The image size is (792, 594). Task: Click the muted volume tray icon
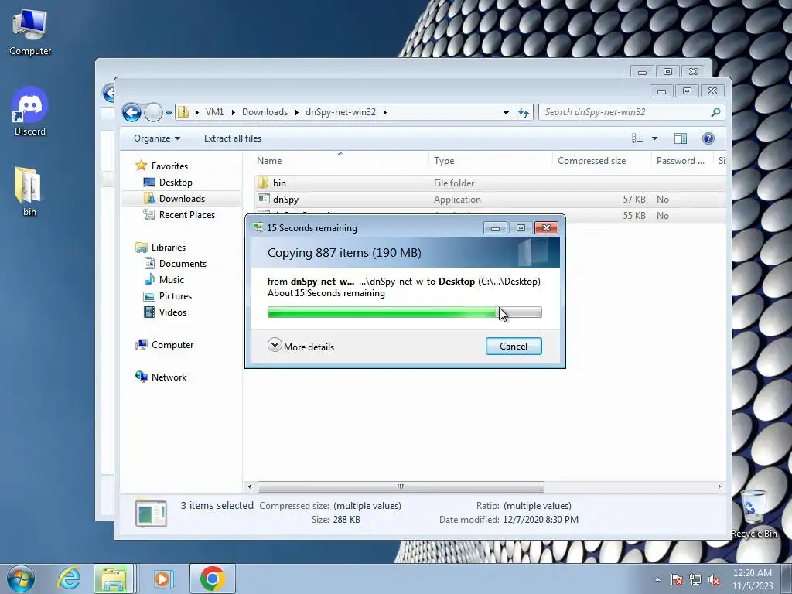[x=714, y=579]
